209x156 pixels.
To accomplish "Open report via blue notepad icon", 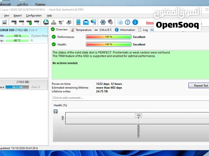I will click(x=78, y=22).
